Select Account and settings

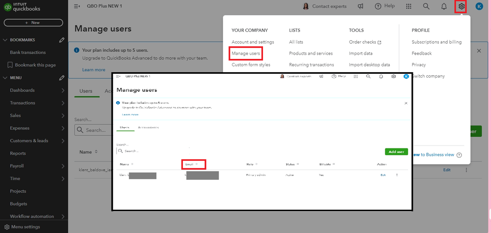click(x=253, y=42)
